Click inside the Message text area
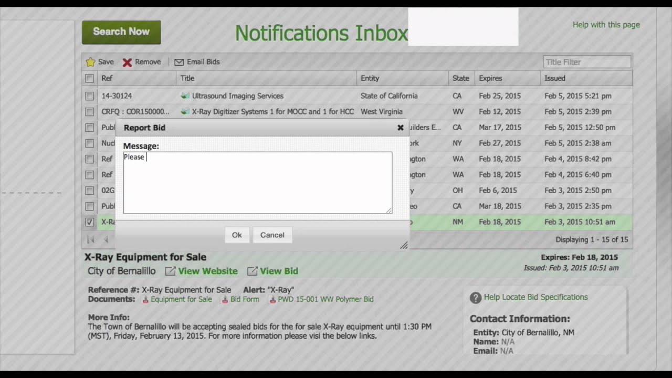The height and width of the screenshot is (378, 672). point(257,183)
